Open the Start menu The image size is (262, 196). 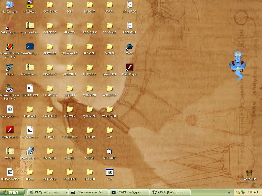click(x=12, y=192)
